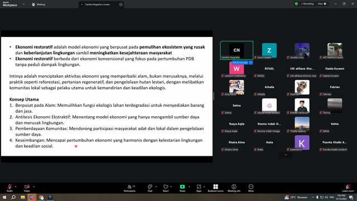Open the Windows Start menu
The image size is (357, 201).
coord(4,197)
